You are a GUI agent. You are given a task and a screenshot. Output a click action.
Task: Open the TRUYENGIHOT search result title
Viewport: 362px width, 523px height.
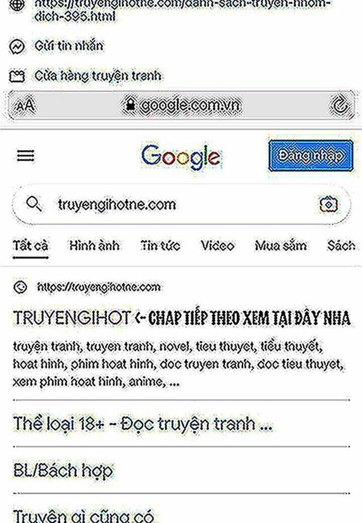(182, 318)
